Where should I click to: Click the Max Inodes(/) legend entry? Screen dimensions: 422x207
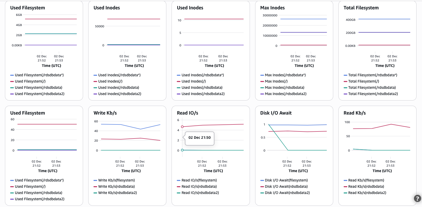pos(276,81)
